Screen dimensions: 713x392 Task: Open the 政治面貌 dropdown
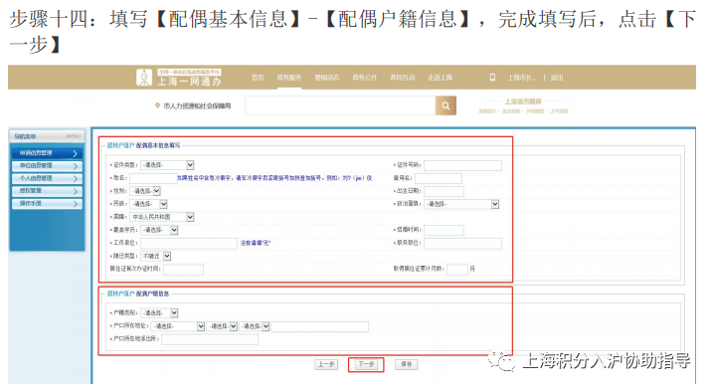pyautogui.click(x=461, y=204)
